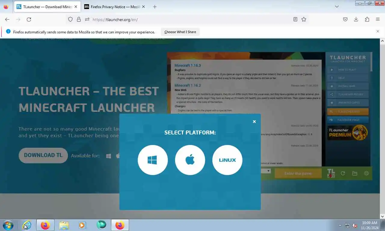Click Minecraft 1.16.3 heading link
The height and width of the screenshot is (231, 385).
(188, 65)
